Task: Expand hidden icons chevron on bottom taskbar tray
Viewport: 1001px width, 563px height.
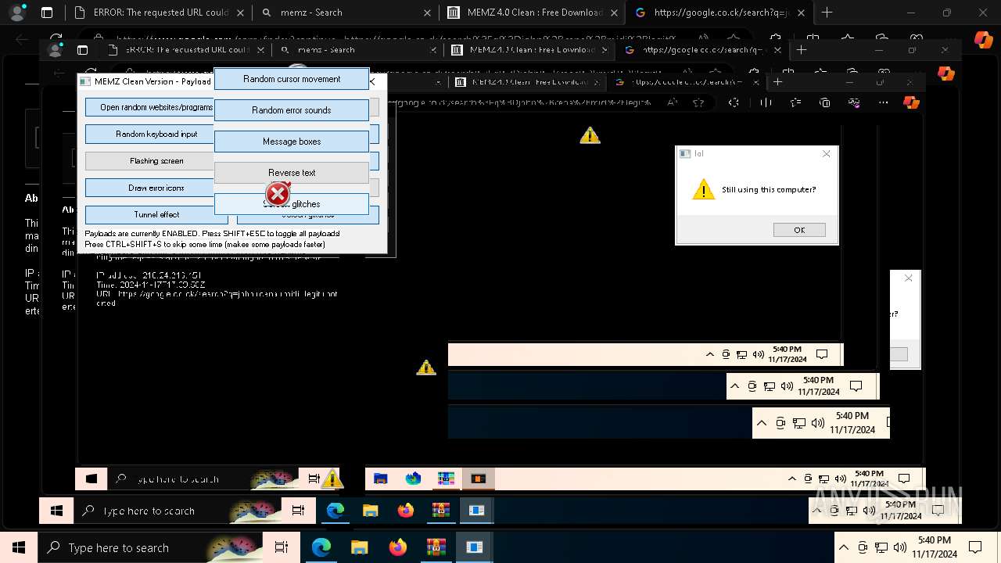Action: (844, 547)
